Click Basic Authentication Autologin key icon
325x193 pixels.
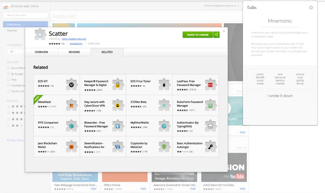[210, 147]
